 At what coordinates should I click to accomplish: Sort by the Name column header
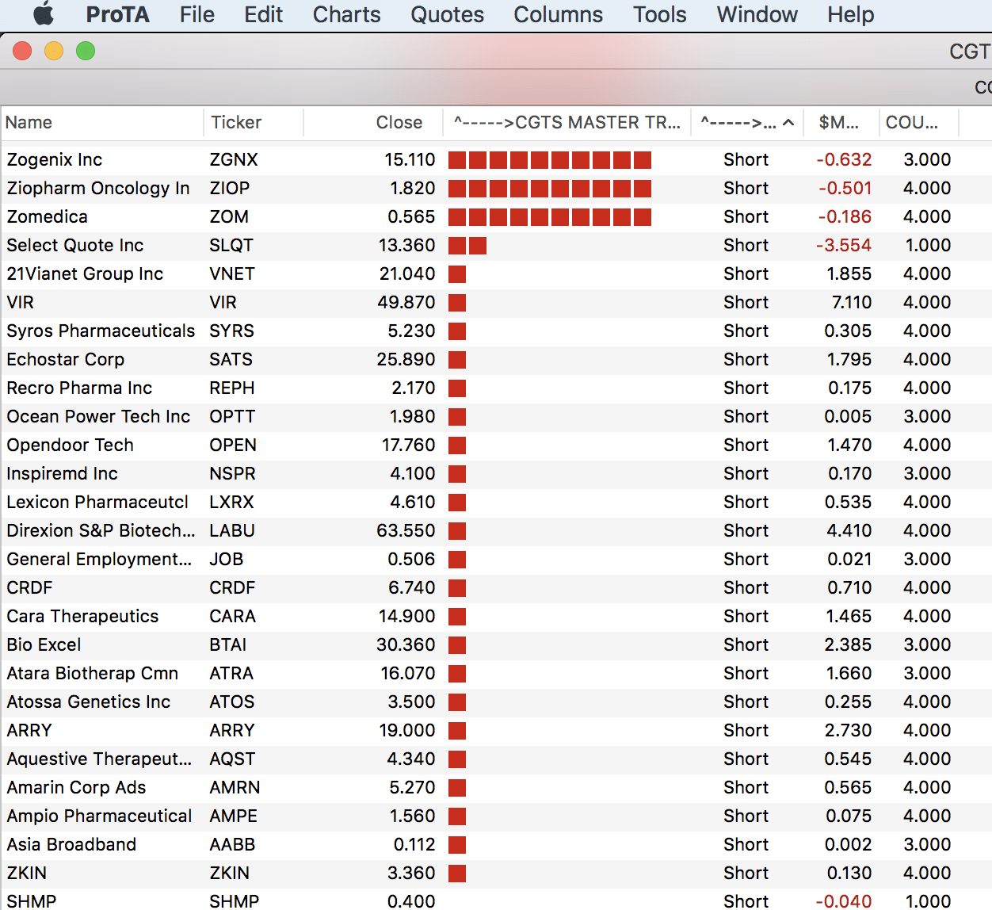pos(101,122)
